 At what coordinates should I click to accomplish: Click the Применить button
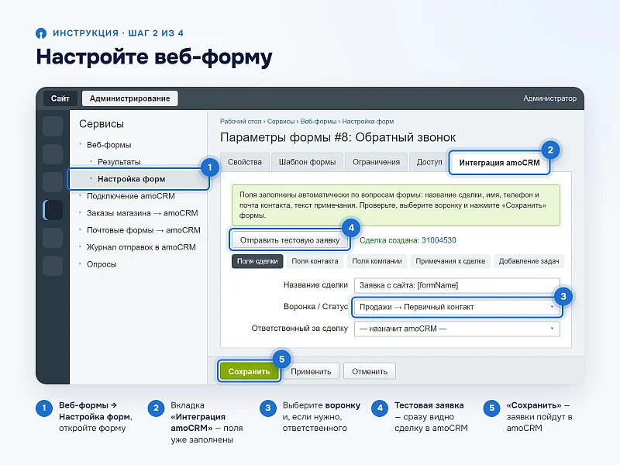point(311,372)
